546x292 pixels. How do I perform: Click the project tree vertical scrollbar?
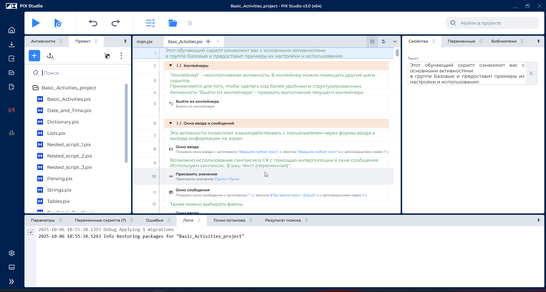pos(126,123)
